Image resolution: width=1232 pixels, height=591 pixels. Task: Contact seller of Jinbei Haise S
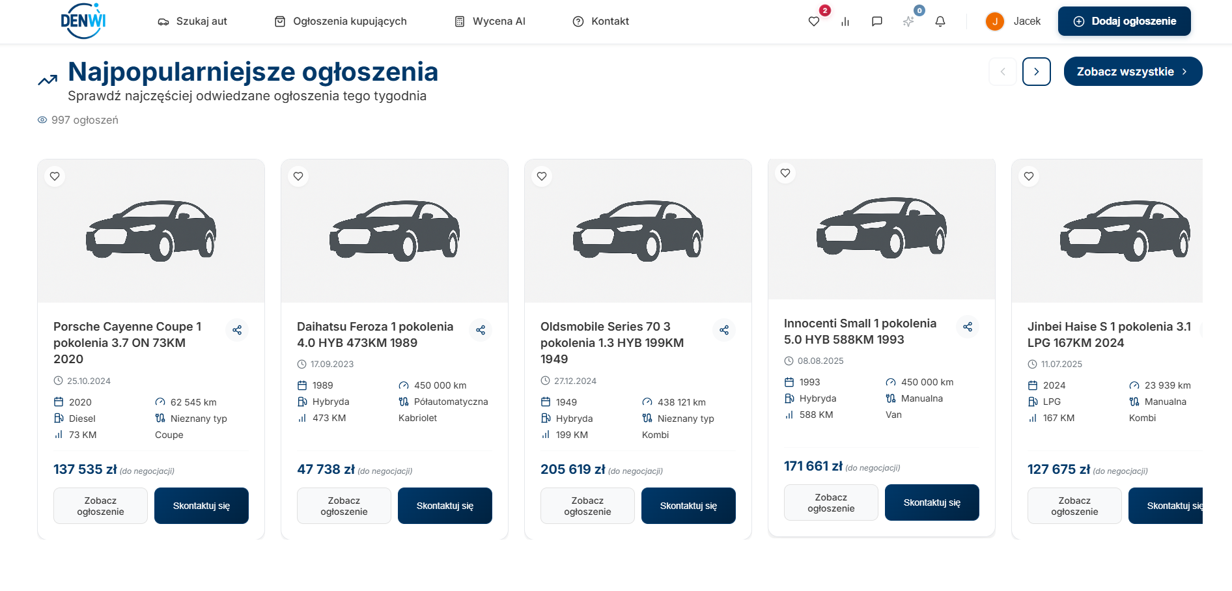coord(1166,506)
